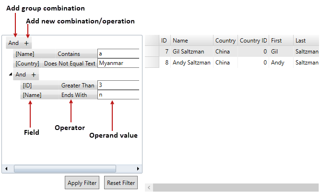320x194 pixels.
Task: Select the [Name] field in first condition
Action: (25, 54)
